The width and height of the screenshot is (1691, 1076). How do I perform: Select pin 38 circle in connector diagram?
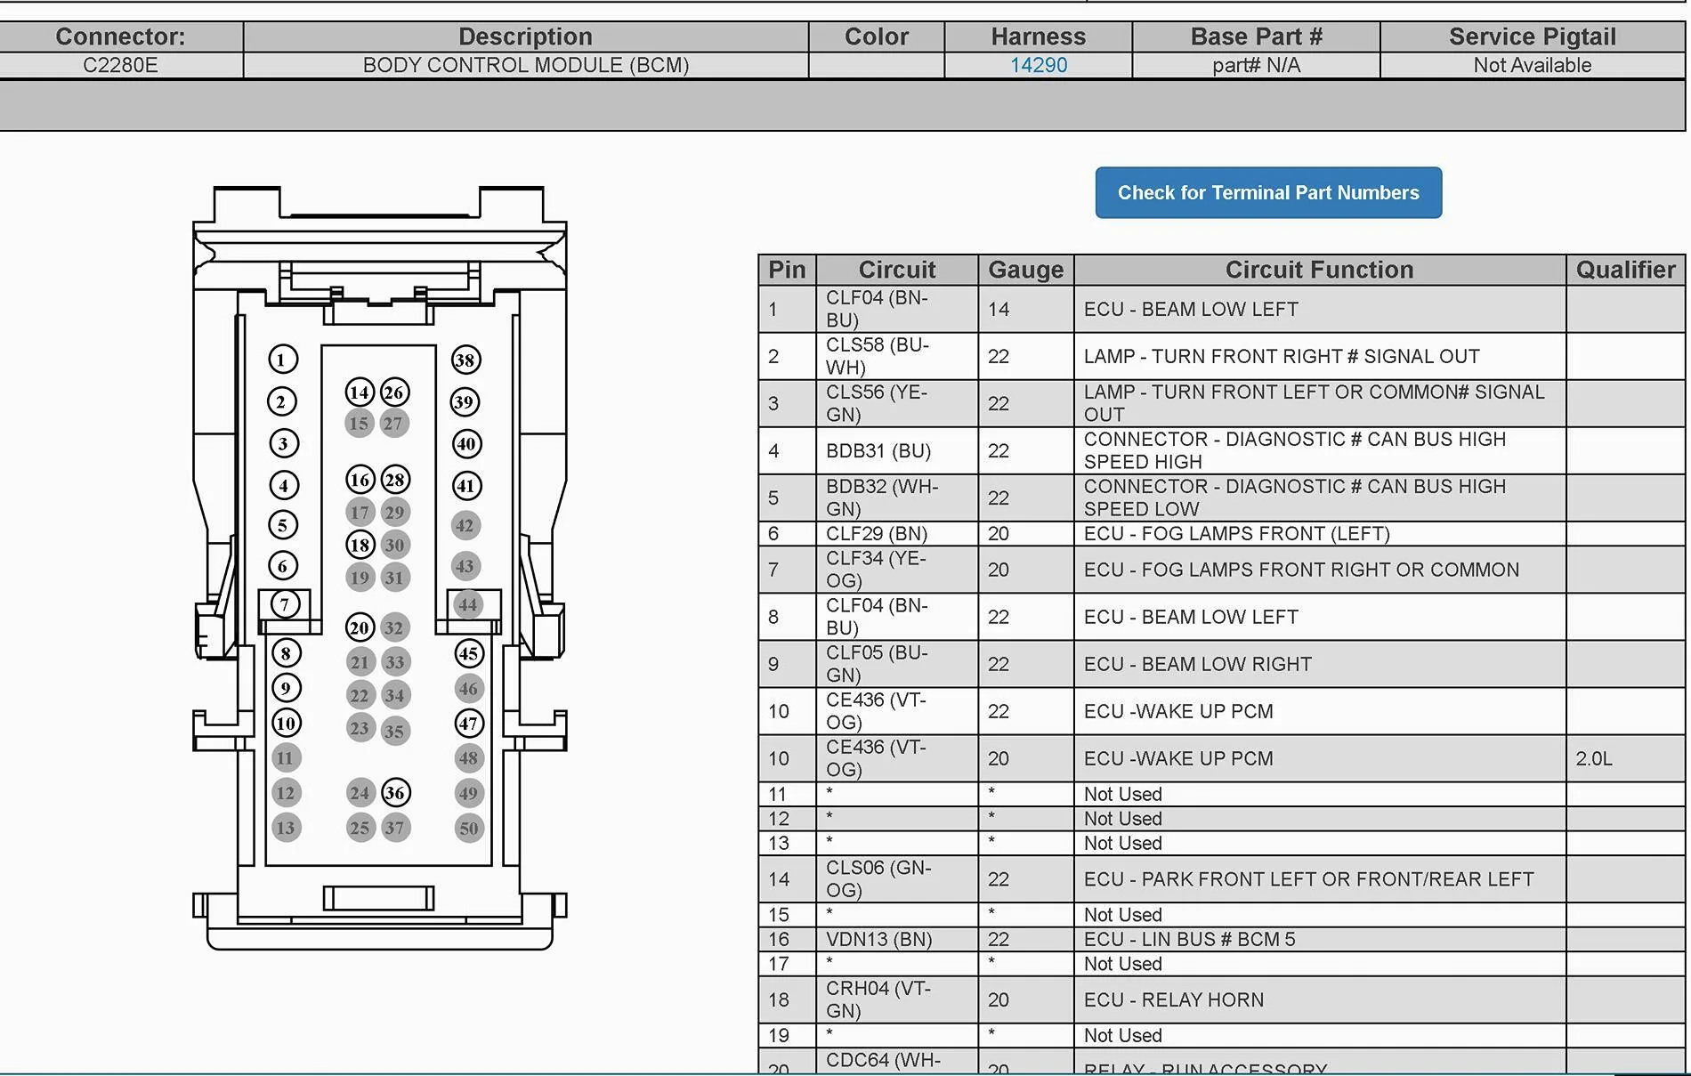(465, 360)
